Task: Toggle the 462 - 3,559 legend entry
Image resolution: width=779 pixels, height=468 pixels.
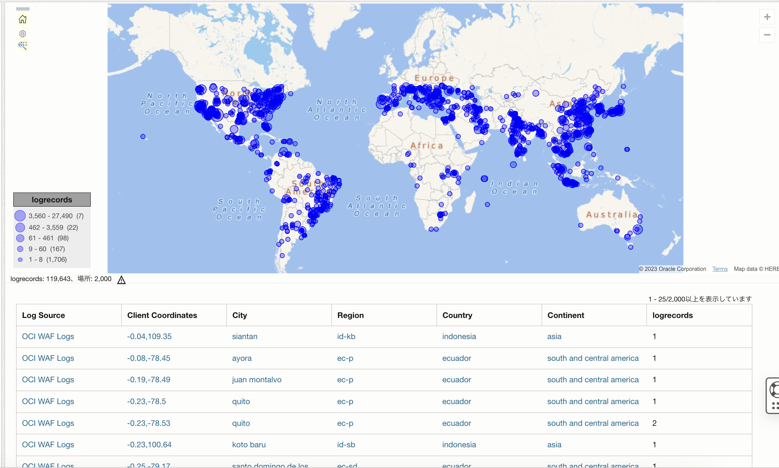Action: point(53,227)
